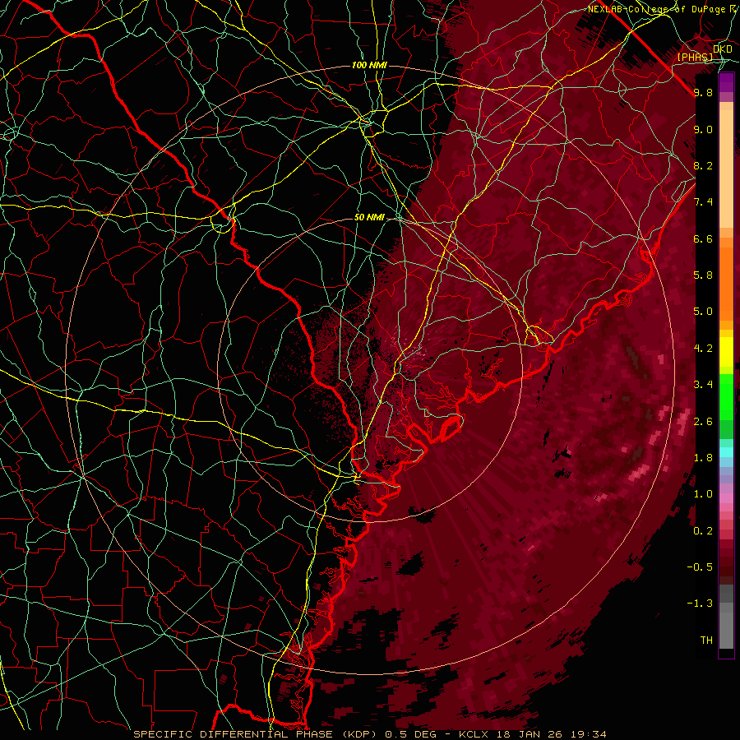Click the 9.0 legend value
This screenshot has height=740, width=740.
tap(703, 129)
